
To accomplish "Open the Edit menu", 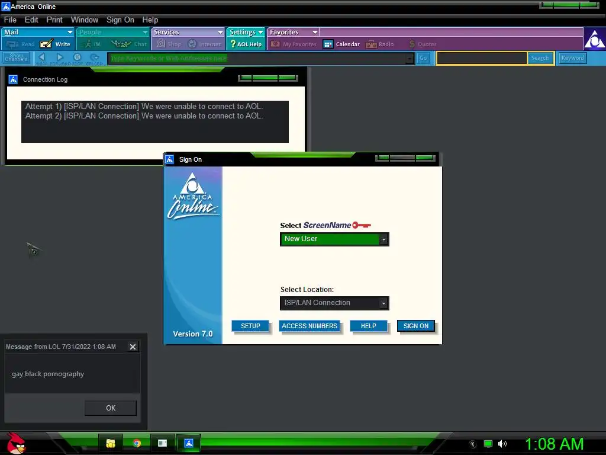I will [31, 20].
